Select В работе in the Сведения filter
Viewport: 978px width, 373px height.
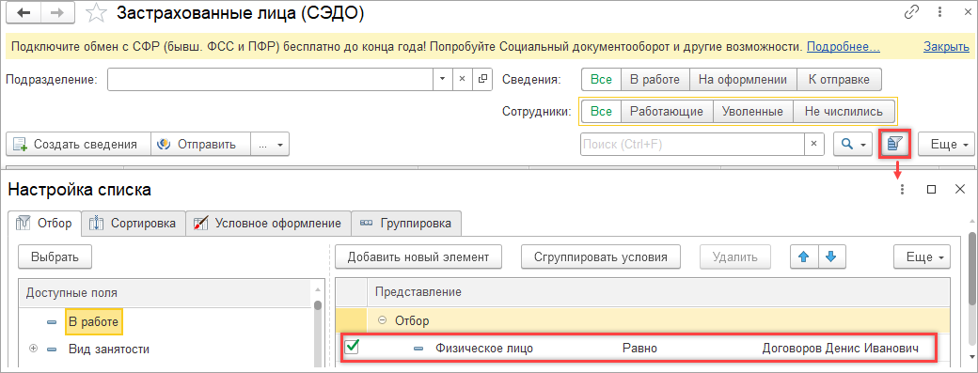click(655, 79)
